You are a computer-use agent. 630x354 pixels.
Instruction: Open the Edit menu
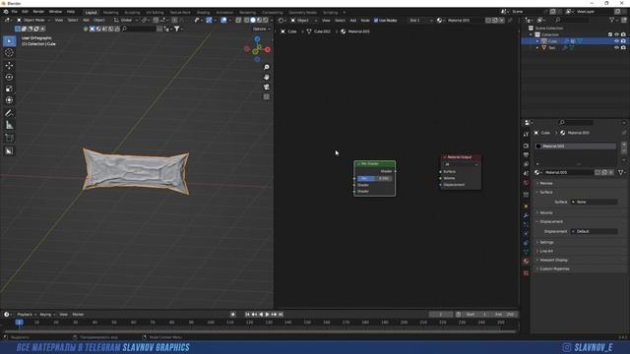coord(25,12)
